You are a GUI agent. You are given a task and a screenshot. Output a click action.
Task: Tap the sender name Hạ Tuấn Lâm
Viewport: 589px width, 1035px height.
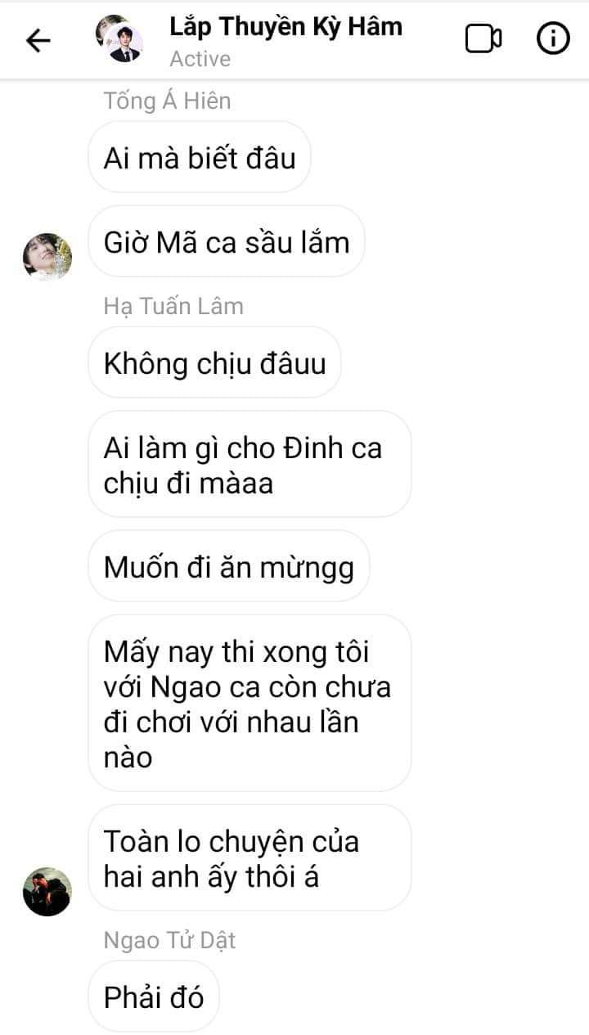[x=173, y=306]
